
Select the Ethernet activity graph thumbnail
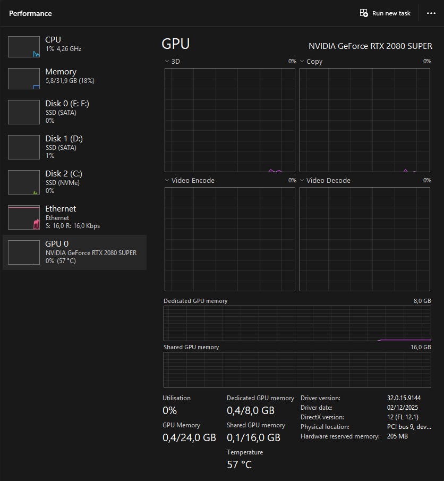click(24, 217)
